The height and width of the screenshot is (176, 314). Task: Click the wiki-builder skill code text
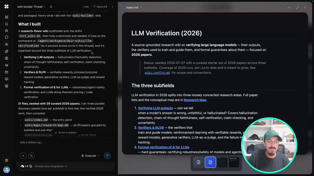click(83, 15)
